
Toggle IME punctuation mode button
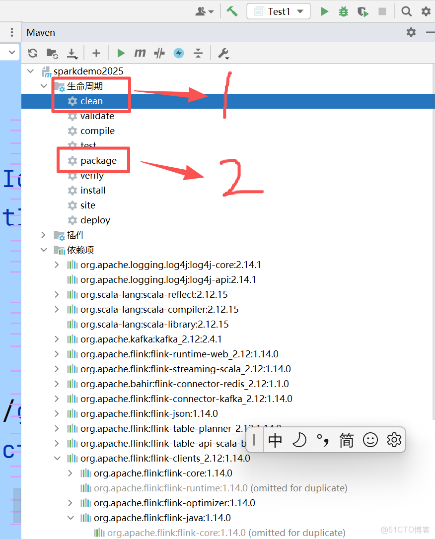pyautogui.click(x=323, y=440)
